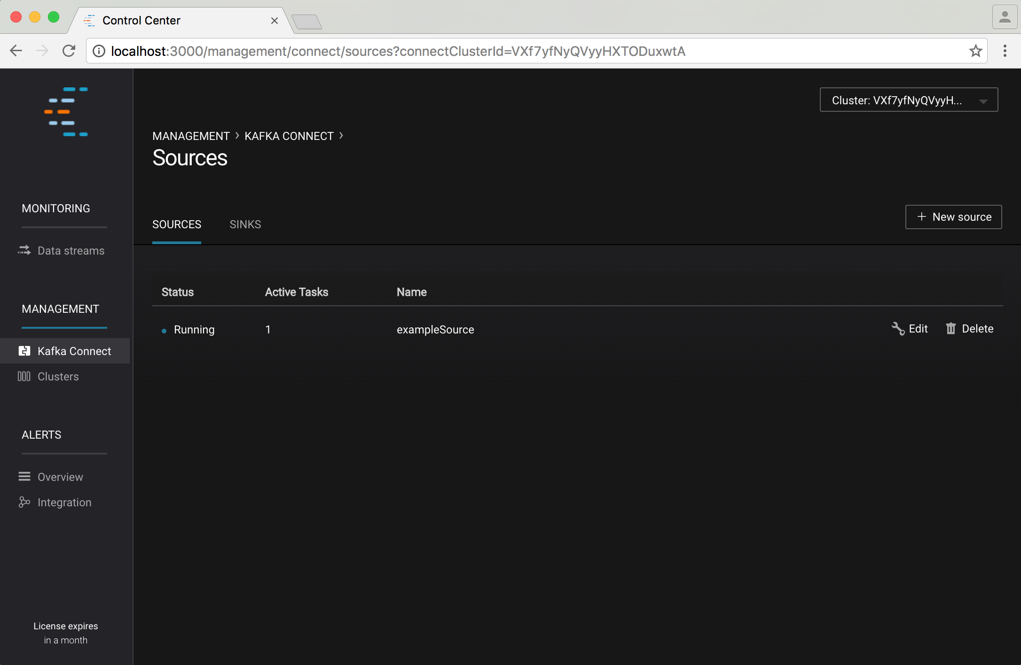The image size is (1021, 665).
Task: Open the Cluster selection dropdown
Action: click(x=908, y=100)
